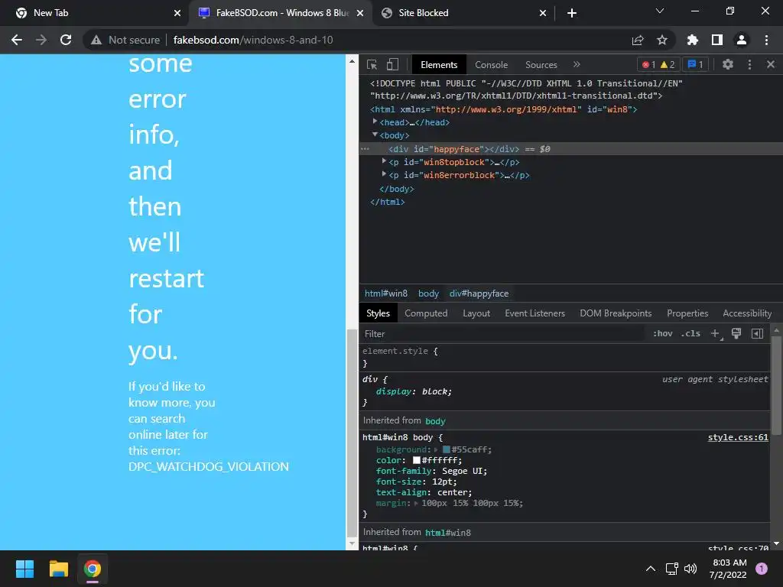The width and height of the screenshot is (783, 587).
Task: Open the errors and warnings counter
Action: (x=658, y=64)
